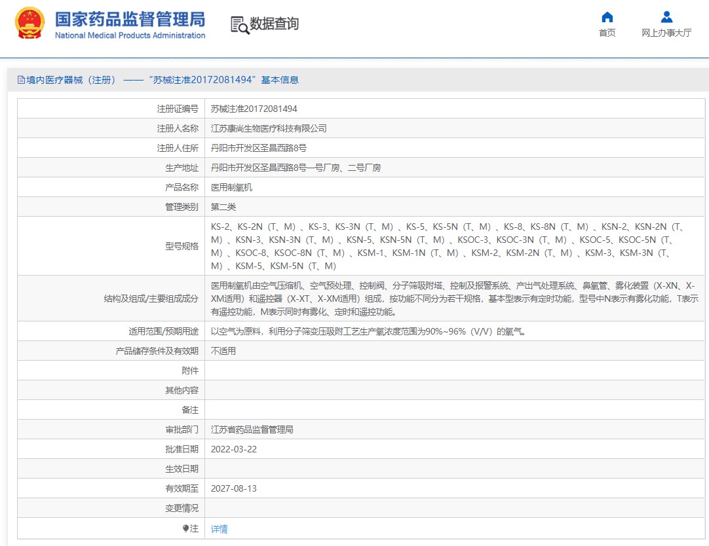Click the 型号规格 label

point(182,246)
